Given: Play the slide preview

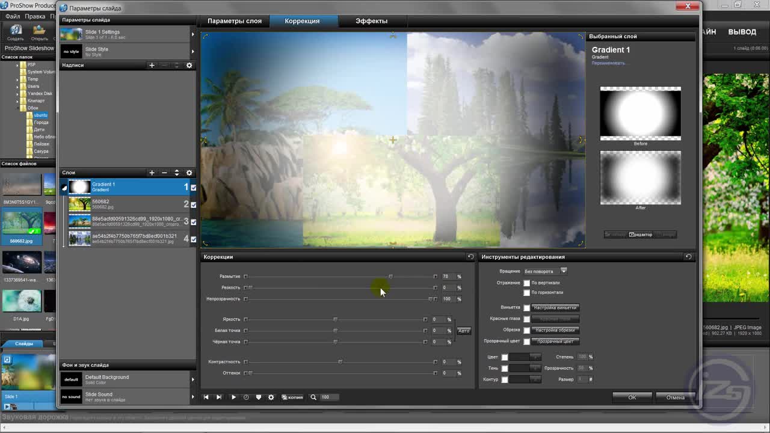Looking at the screenshot, I should (x=233, y=397).
